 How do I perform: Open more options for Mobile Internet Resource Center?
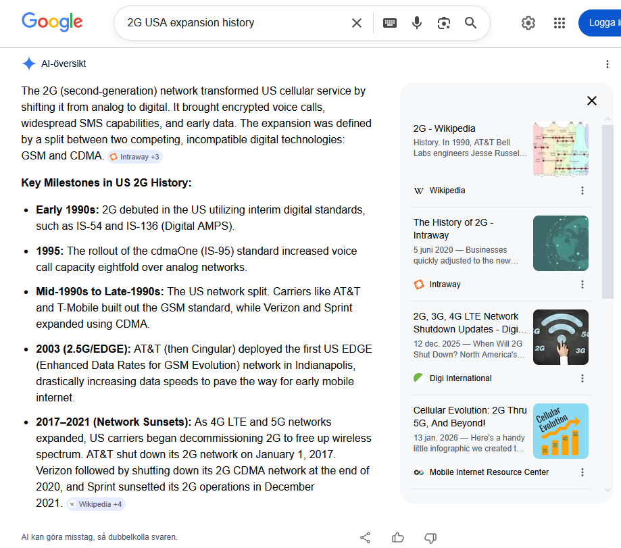pyautogui.click(x=582, y=472)
